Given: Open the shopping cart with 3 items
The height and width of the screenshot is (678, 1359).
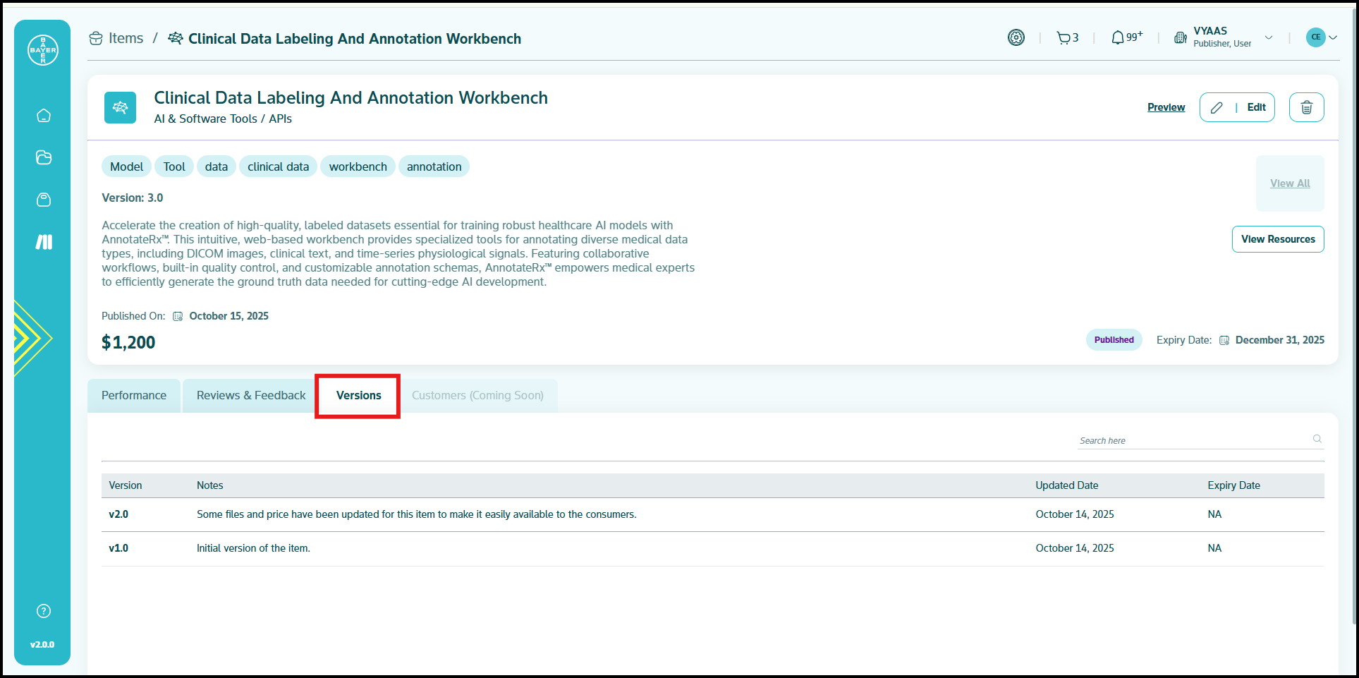Looking at the screenshot, I should coord(1067,38).
